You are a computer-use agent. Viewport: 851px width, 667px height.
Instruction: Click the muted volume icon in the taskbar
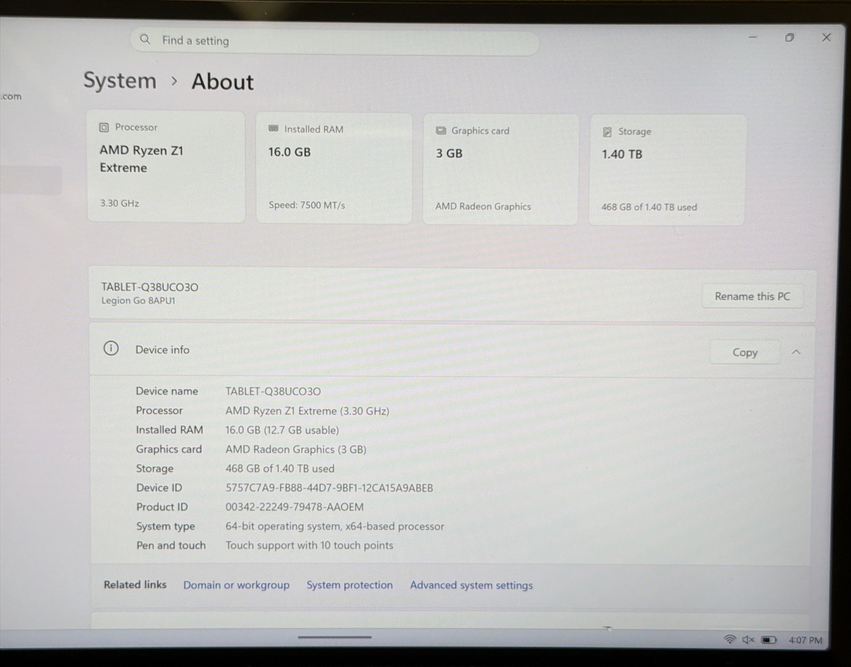pos(748,639)
